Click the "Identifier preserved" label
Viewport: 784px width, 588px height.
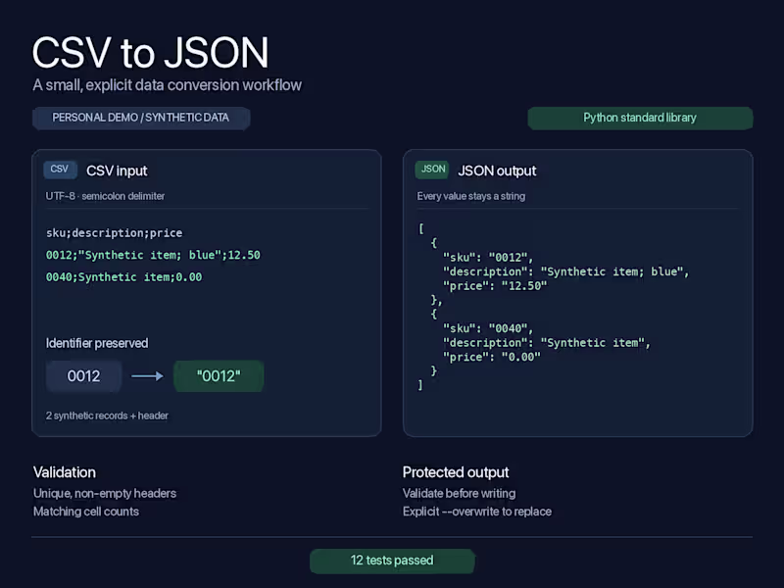coord(97,344)
